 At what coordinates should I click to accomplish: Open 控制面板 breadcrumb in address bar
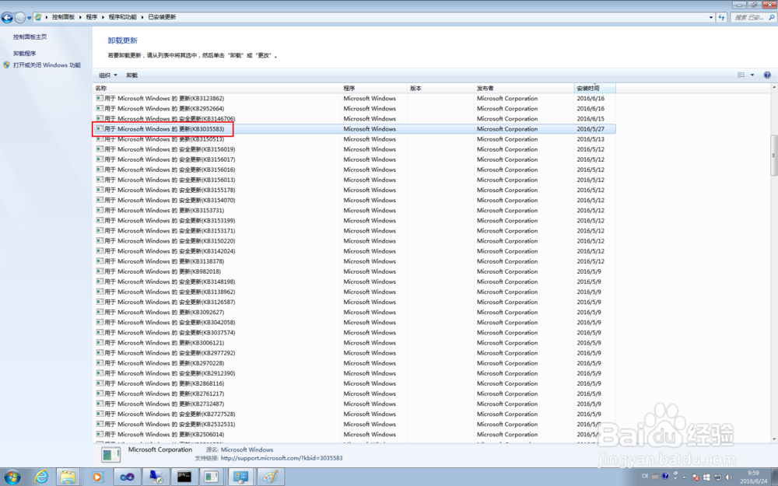pos(63,17)
